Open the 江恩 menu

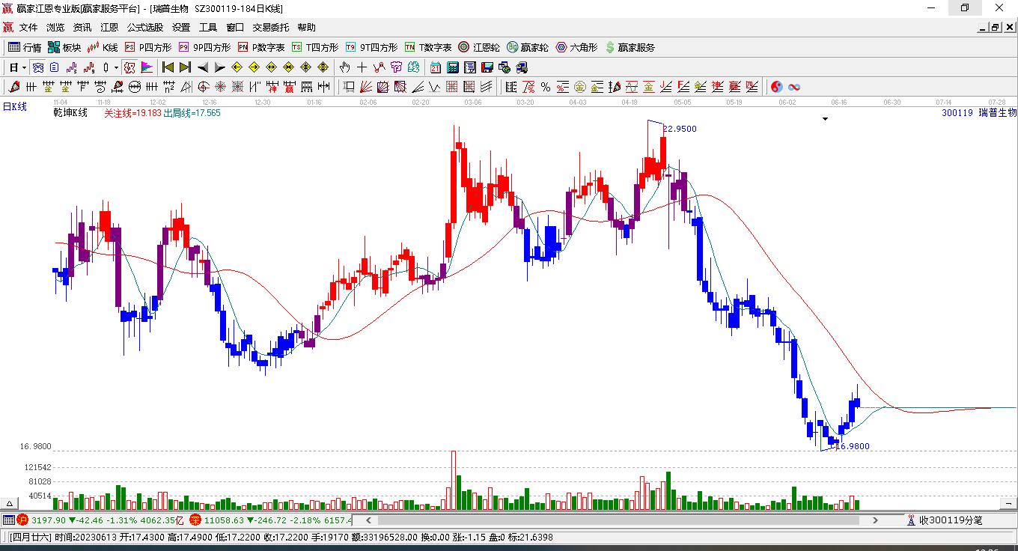pos(109,28)
